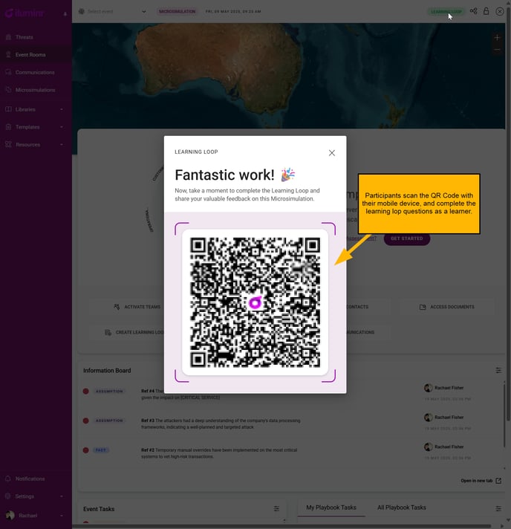Click the Assumption tag on Ref #4 row

pos(109,391)
